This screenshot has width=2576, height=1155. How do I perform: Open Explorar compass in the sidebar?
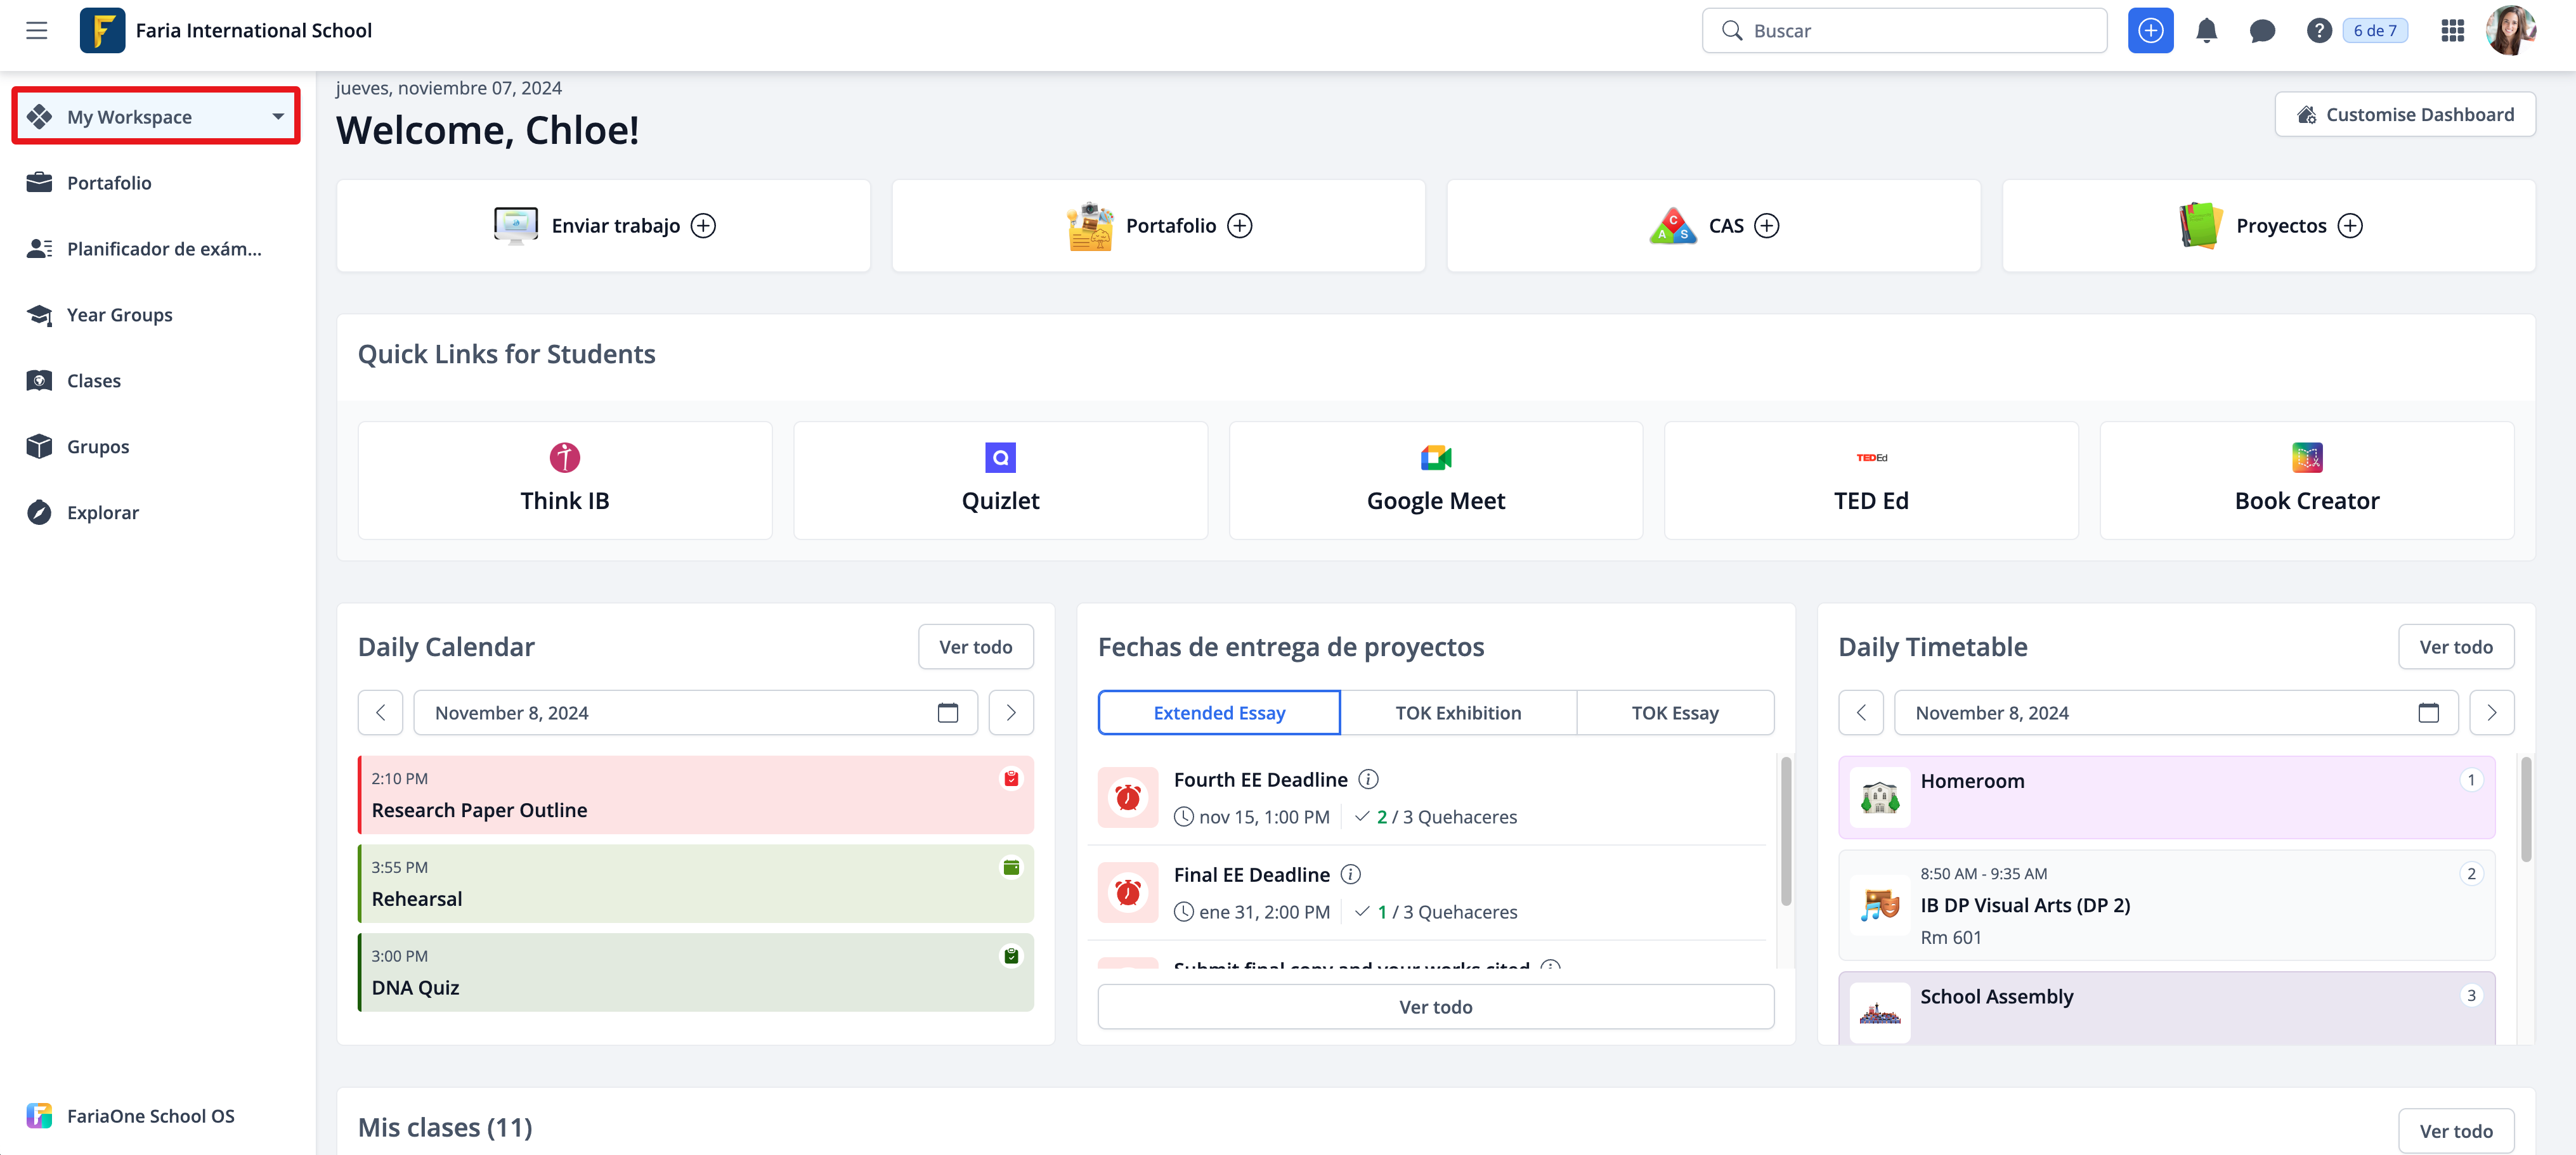tap(102, 513)
